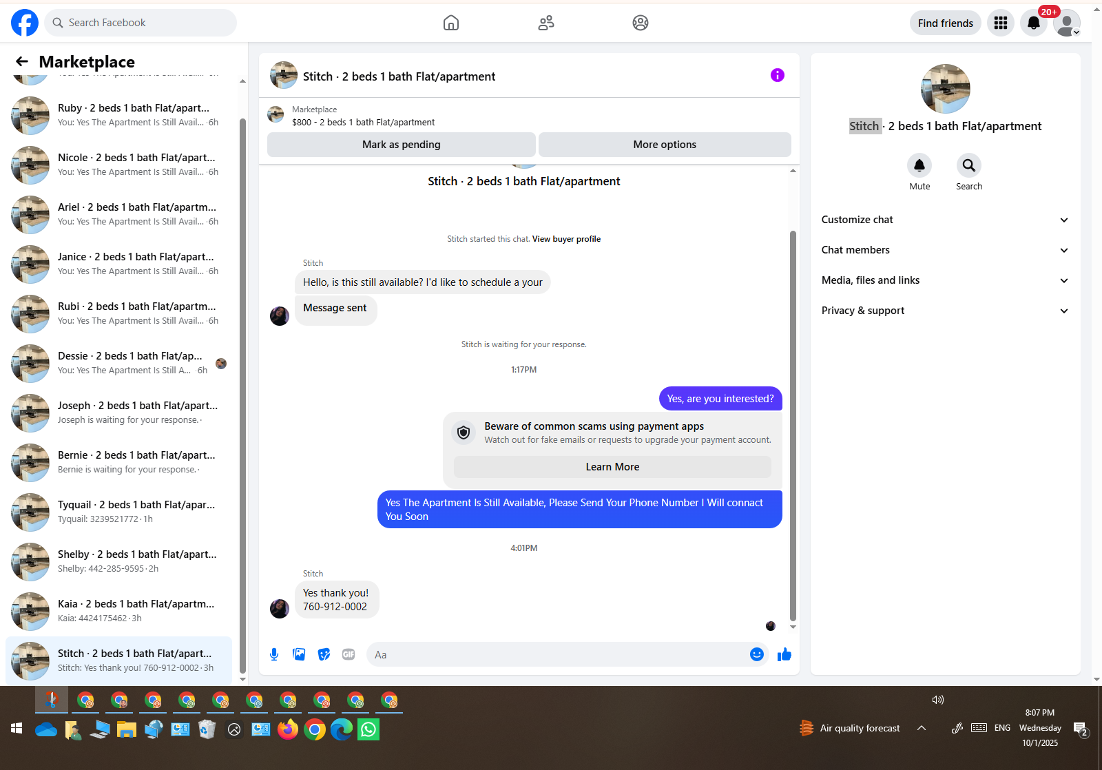Open the Windows Start menu
Image resolution: width=1102 pixels, height=770 pixels.
[x=17, y=729]
